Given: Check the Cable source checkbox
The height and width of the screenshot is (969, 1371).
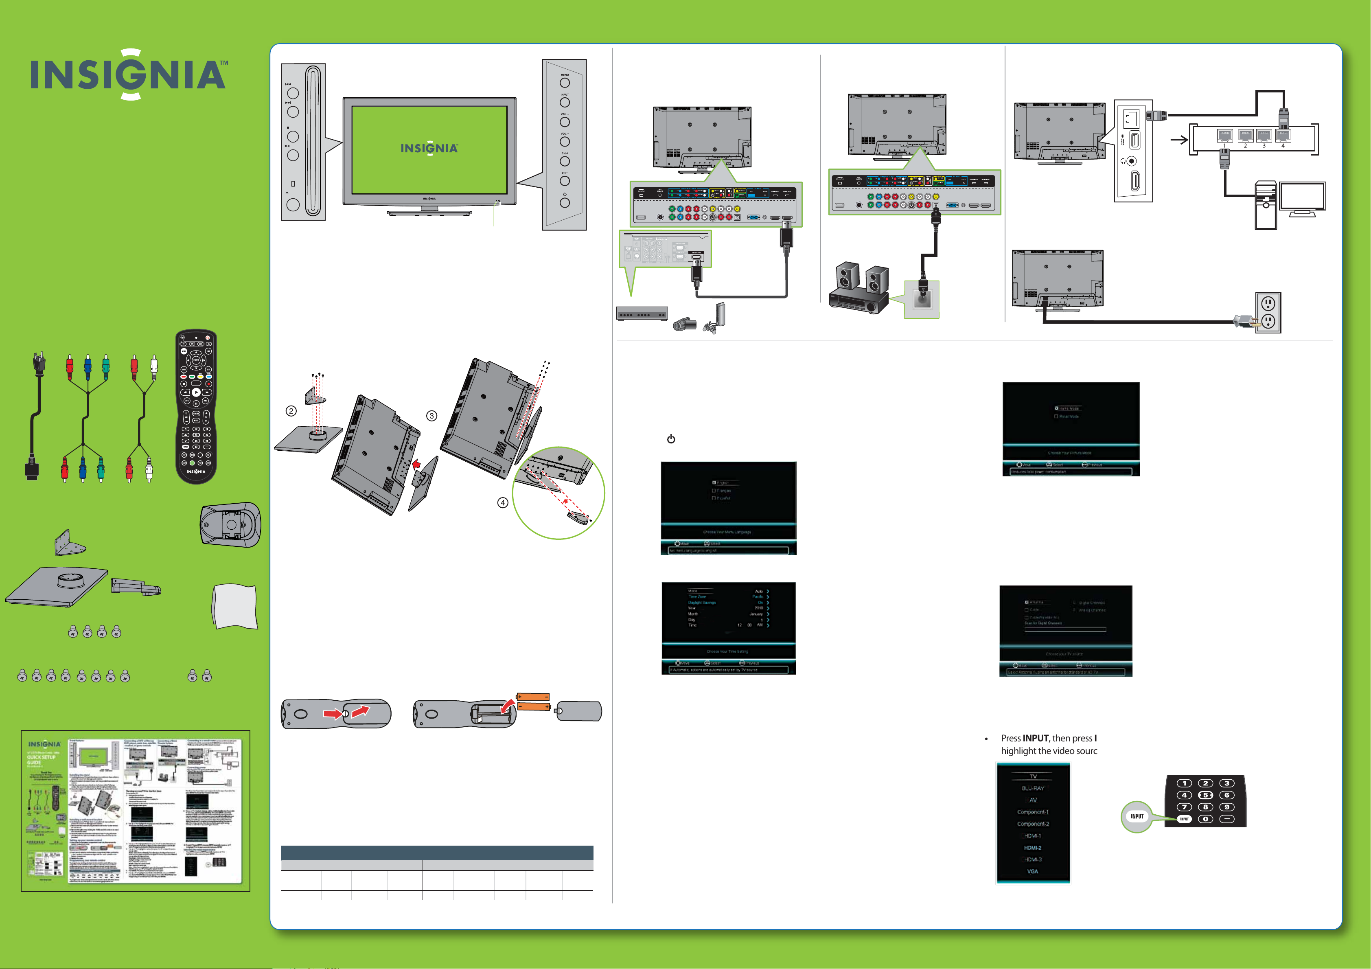Looking at the screenshot, I should tap(1027, 610).
